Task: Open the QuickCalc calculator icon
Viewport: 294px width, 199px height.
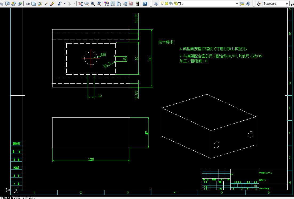Action: [137, 3]
